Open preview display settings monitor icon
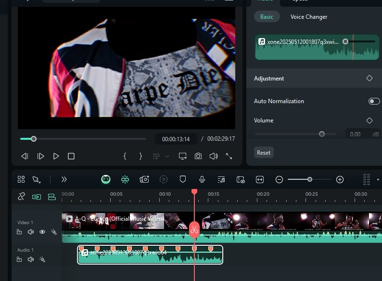 coord(182,156)
